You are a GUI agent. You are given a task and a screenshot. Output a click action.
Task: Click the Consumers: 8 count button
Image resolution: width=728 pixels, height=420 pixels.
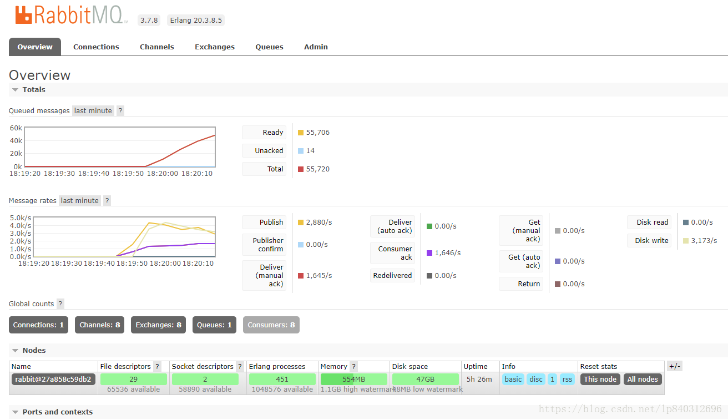point(271,325)
